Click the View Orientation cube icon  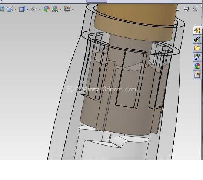pyautogui.click(x=10, y=9)
